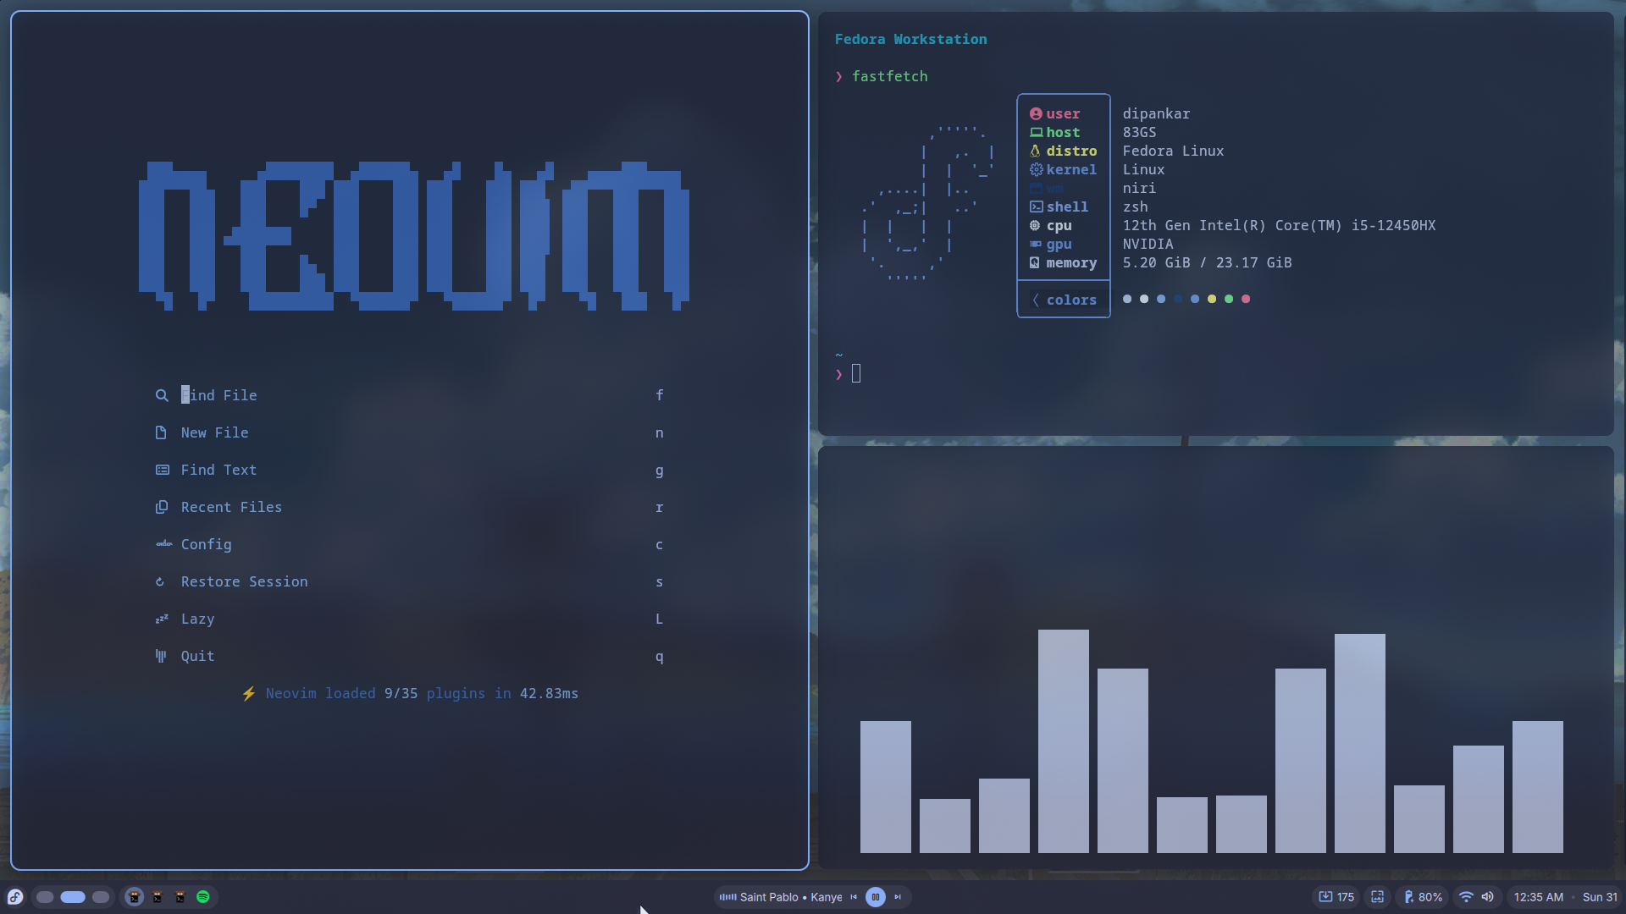This screenshot has height=914, width=1626.
Task: Click the Saint Pablo • Kanye track title
Action: [791, 897]
